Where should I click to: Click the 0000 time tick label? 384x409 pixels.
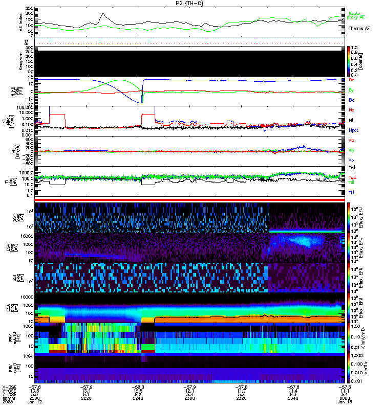click(345, 398)
